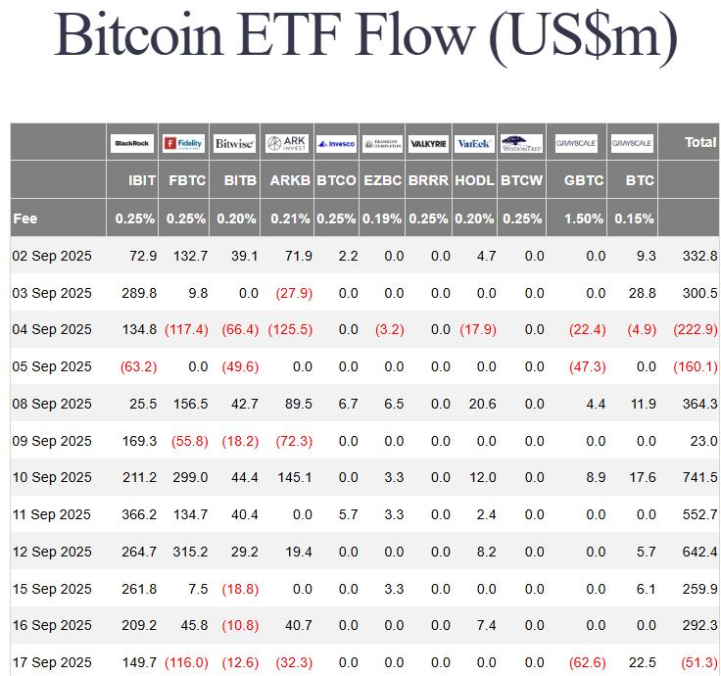Select the Bitwise logo
Image resolution: width=721 pixels, height=676 pixels.
click(234, 143)
